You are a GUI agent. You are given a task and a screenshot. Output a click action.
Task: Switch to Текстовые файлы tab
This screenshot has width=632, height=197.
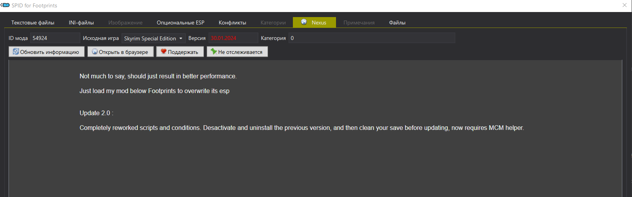33,22
